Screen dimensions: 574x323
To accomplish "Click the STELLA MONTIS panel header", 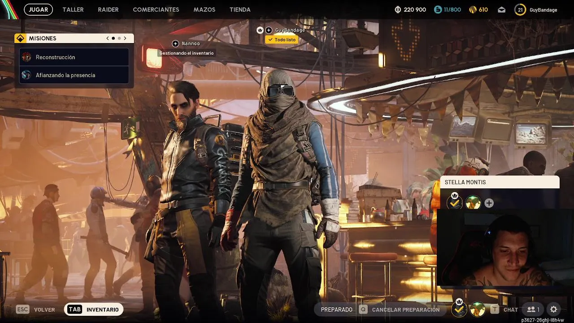I will [x=500, y=182].
